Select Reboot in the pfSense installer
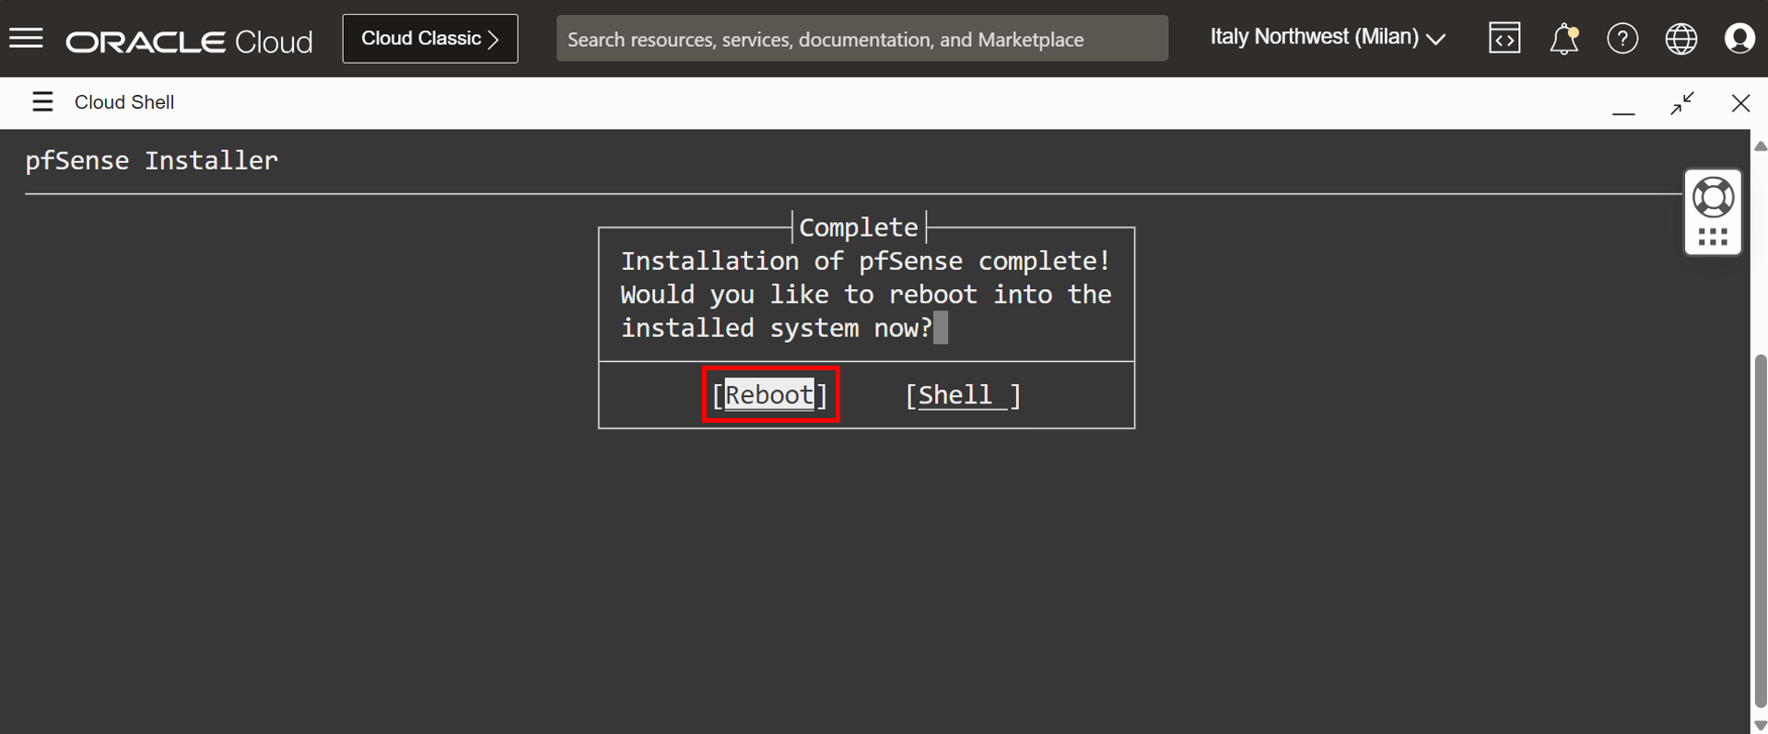This screenshot has height=734, width=1768. 770,395
